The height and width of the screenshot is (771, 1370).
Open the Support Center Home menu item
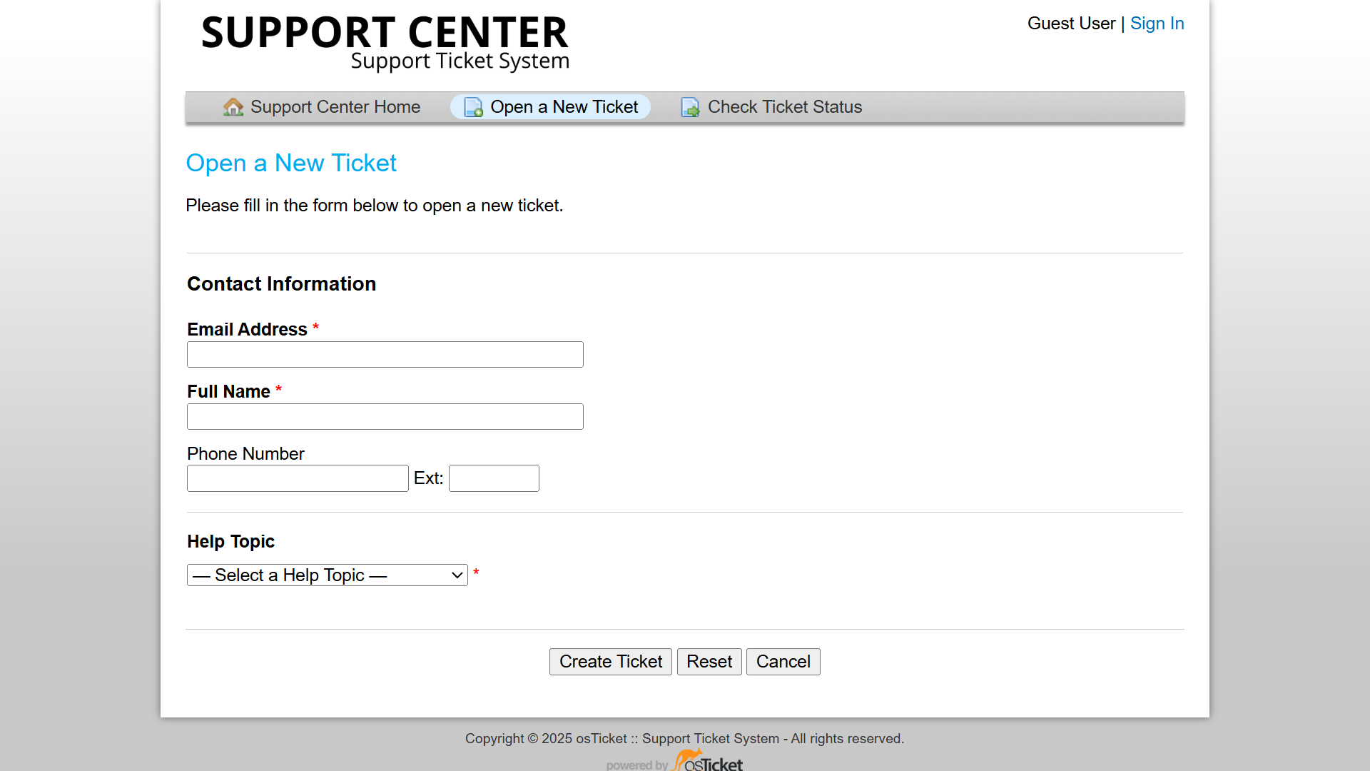(322, 107)
